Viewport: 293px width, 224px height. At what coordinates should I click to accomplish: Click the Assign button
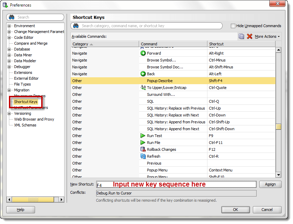click(270, 184)
